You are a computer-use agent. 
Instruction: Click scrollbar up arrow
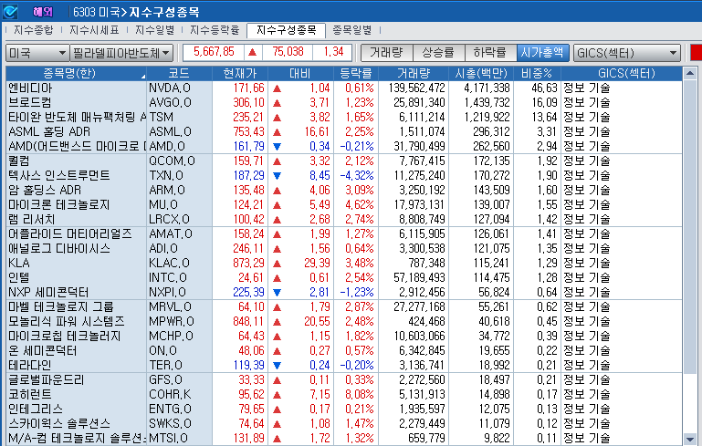click(690, 73)
